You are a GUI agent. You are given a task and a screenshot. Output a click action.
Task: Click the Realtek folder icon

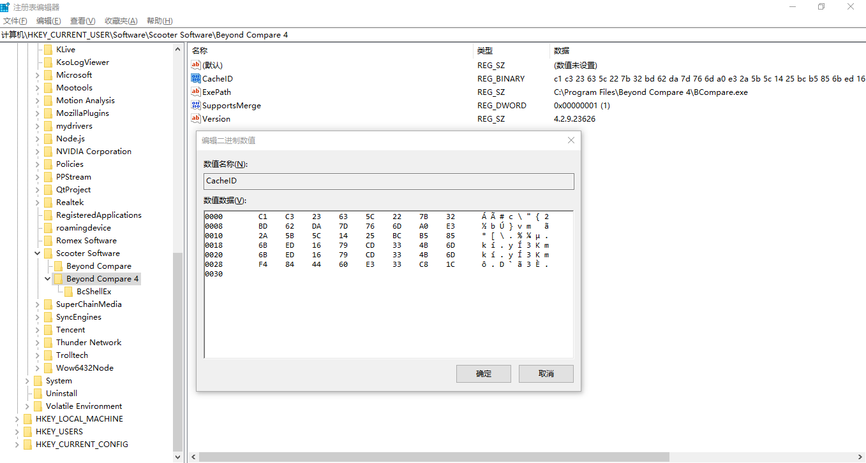coord(49,203)
